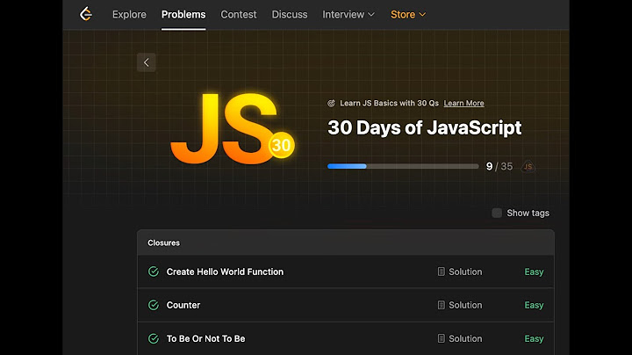Click the solution document icon for To Be Or Not To Be
Image resolution: width=632 pixels, height=355 pixels.
(x=441, y=338)
